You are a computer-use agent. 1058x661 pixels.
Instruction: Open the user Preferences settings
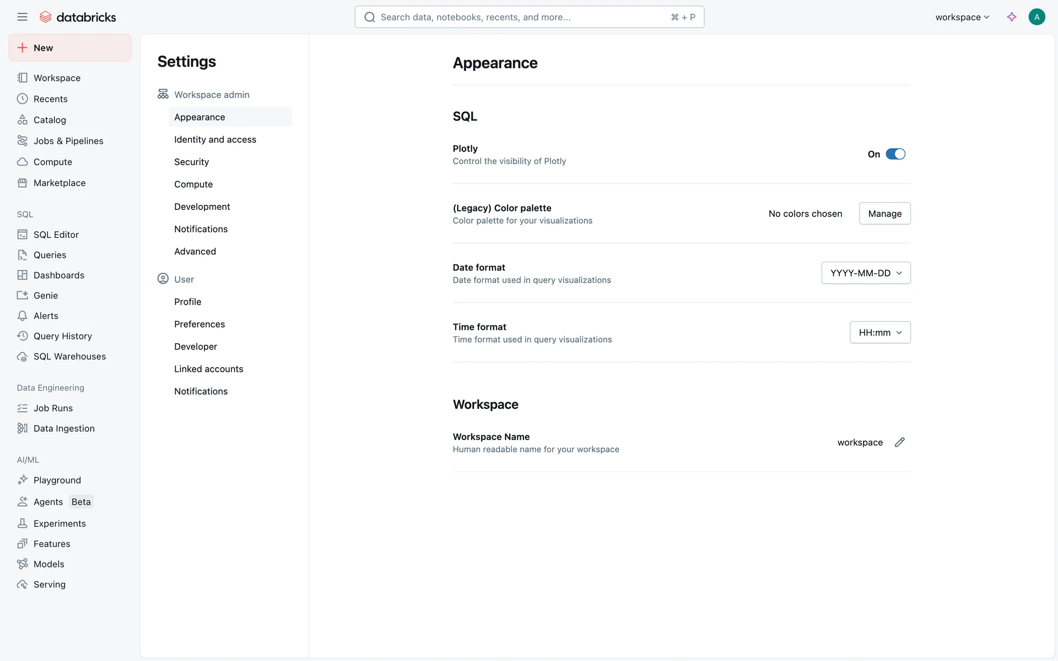199,324
